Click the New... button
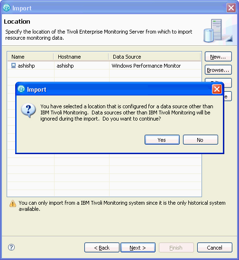 (x=218, y=57)
